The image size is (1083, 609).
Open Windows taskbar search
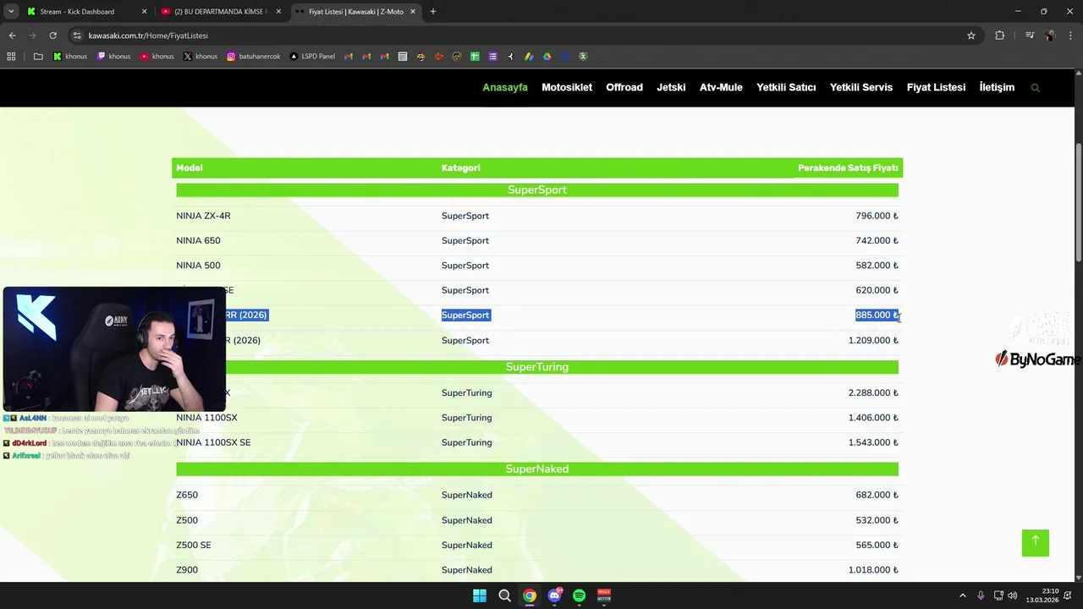pos(504,595)
